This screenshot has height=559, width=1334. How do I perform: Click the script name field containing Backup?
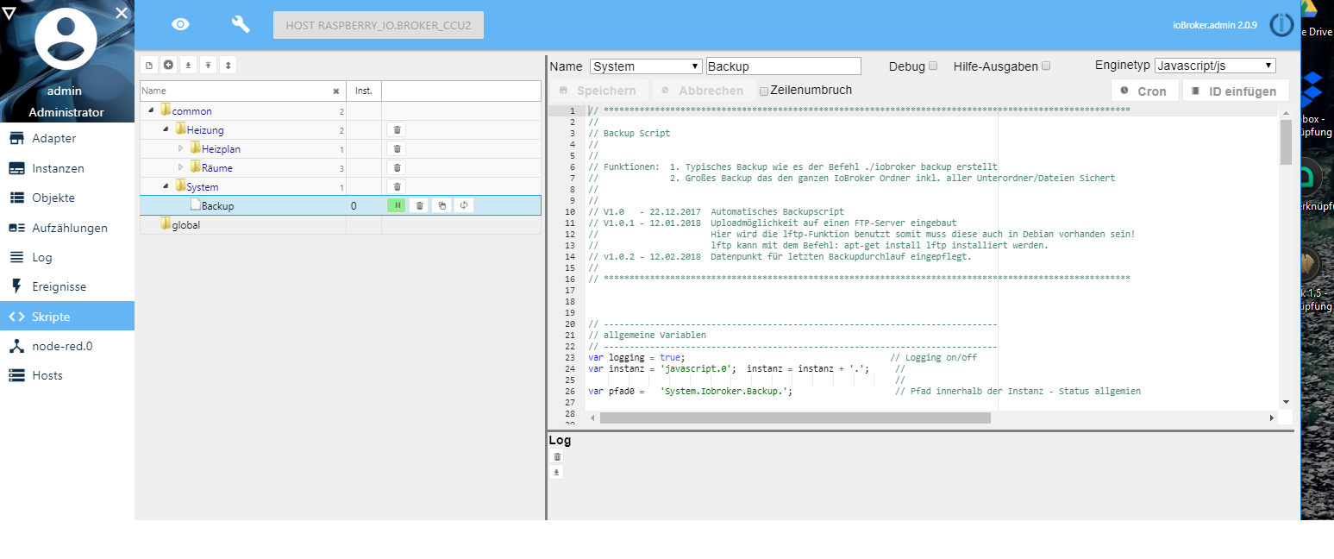(x=784, y=66)
